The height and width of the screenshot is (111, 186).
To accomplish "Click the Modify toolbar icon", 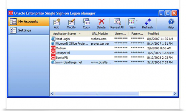I will (x=71, y=22).
